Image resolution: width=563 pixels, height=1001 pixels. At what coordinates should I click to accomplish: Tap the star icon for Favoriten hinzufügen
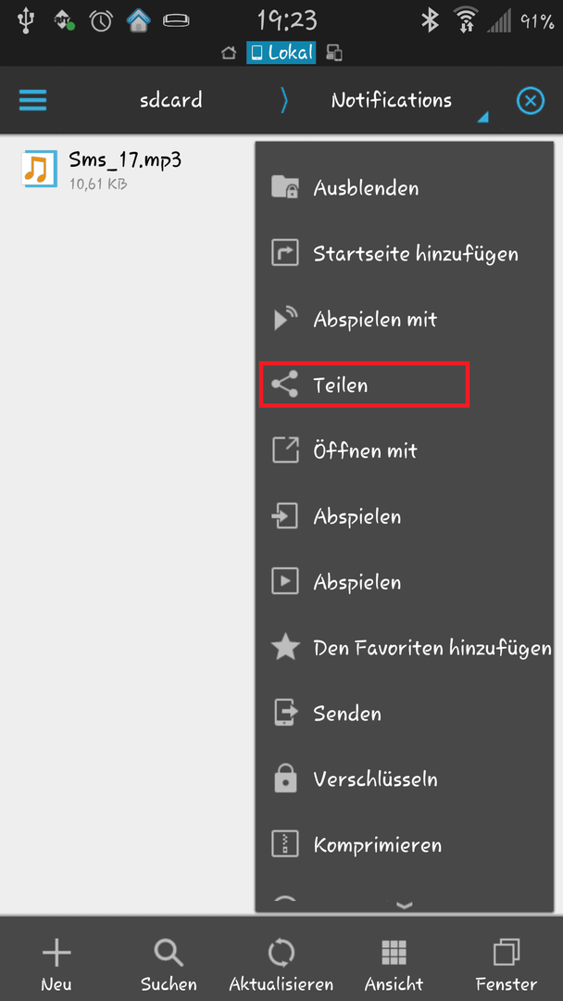[x=285, y=649]
